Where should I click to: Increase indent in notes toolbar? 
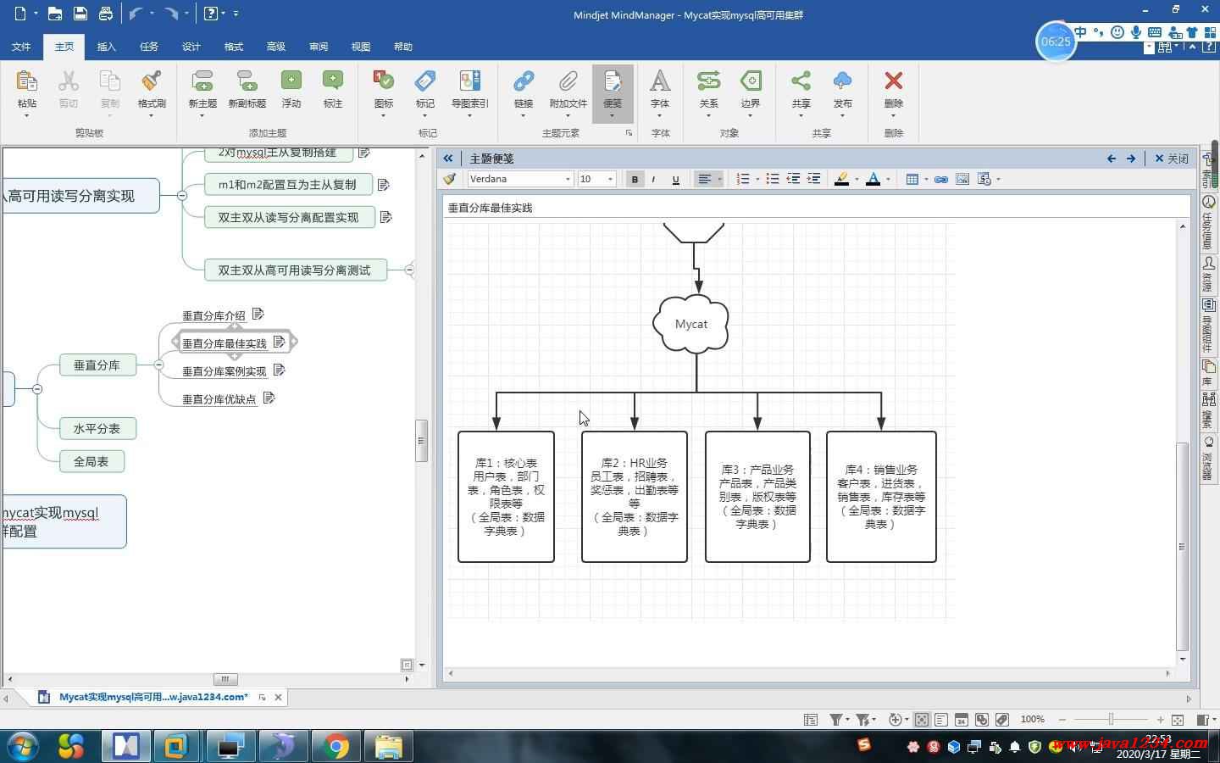814,179
